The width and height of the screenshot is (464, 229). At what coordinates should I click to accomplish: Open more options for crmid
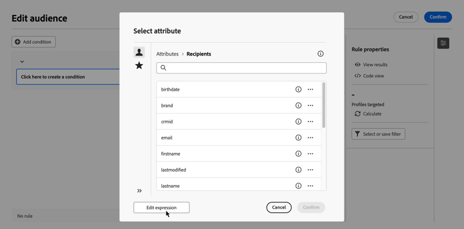pos(310,122)
